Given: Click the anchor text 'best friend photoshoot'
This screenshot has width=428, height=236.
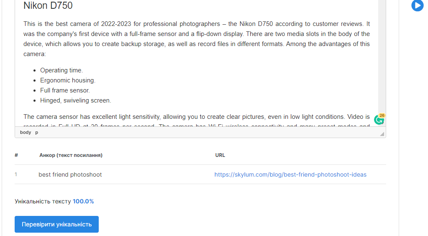Looking at the screenshot, I should (x=70, y=174).
